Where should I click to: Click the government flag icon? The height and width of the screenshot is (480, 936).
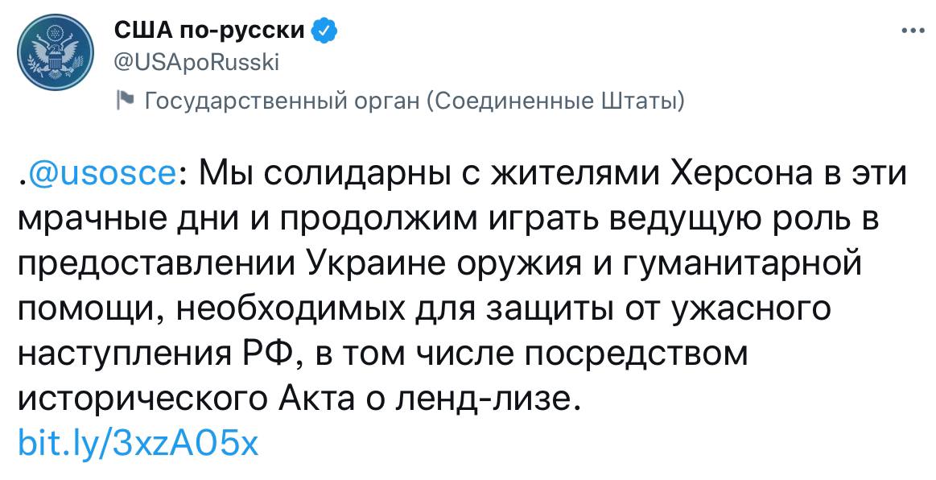126,101
